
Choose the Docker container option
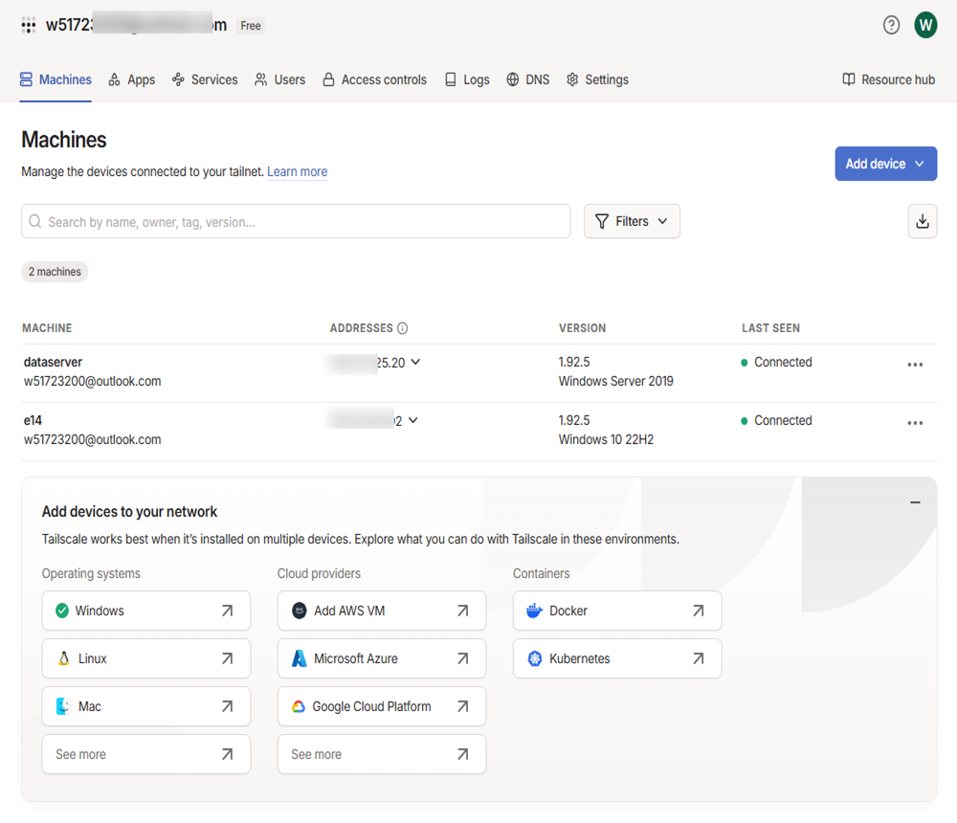coord(616,611)
